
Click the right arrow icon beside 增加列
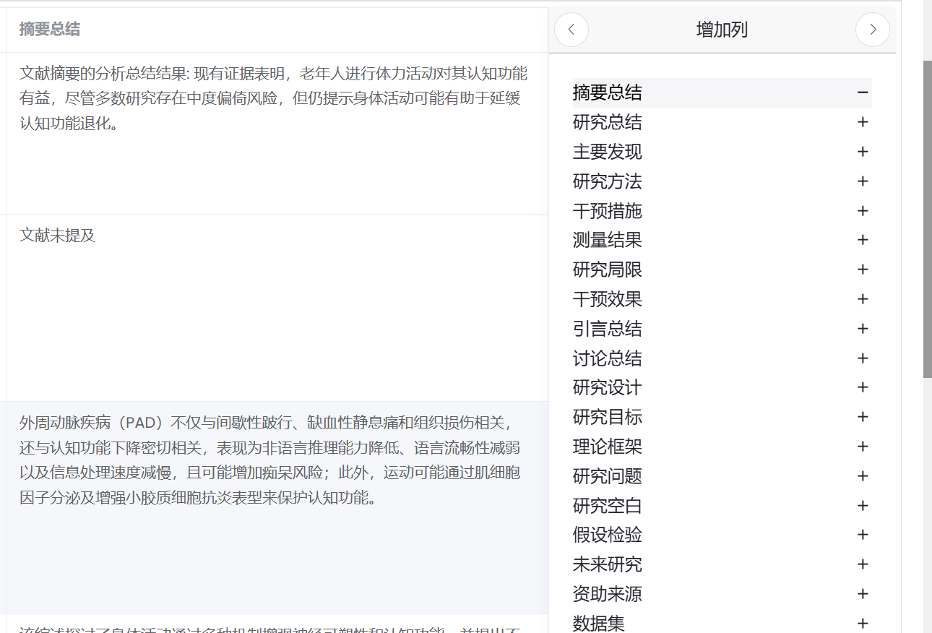click(873, 30)
